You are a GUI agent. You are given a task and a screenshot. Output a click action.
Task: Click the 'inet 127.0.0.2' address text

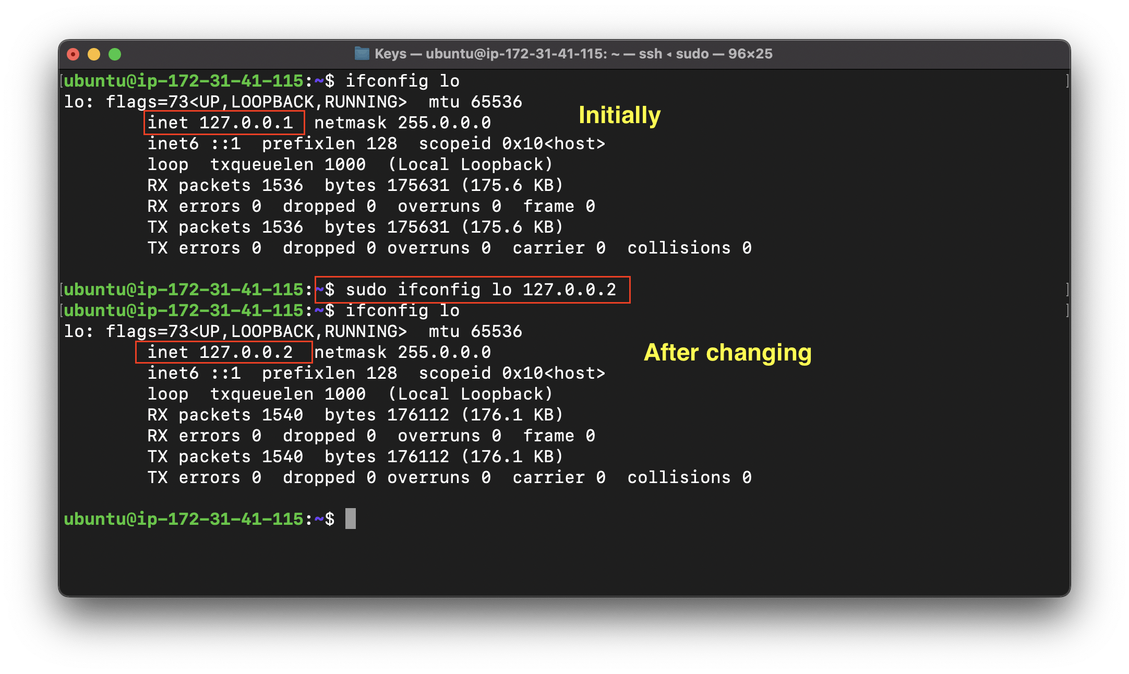pos(220,352)
